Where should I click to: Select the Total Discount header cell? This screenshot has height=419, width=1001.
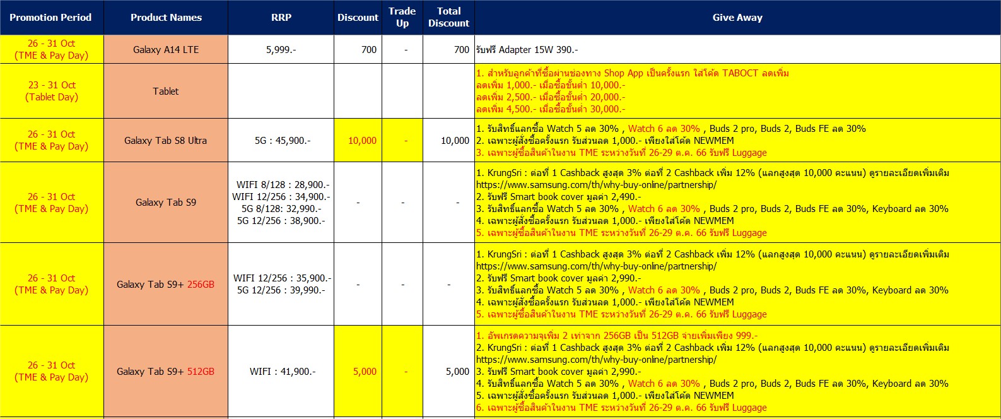pos(448,18)
